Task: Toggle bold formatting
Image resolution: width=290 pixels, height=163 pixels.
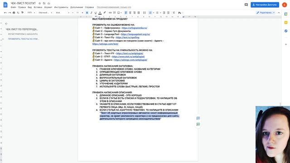Action: 87,13
